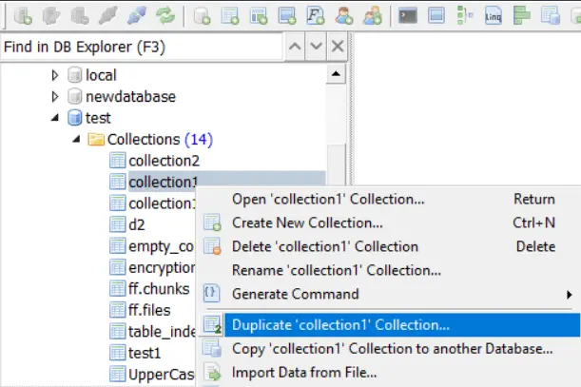Collapse the test database node

[x=54, y=119]
